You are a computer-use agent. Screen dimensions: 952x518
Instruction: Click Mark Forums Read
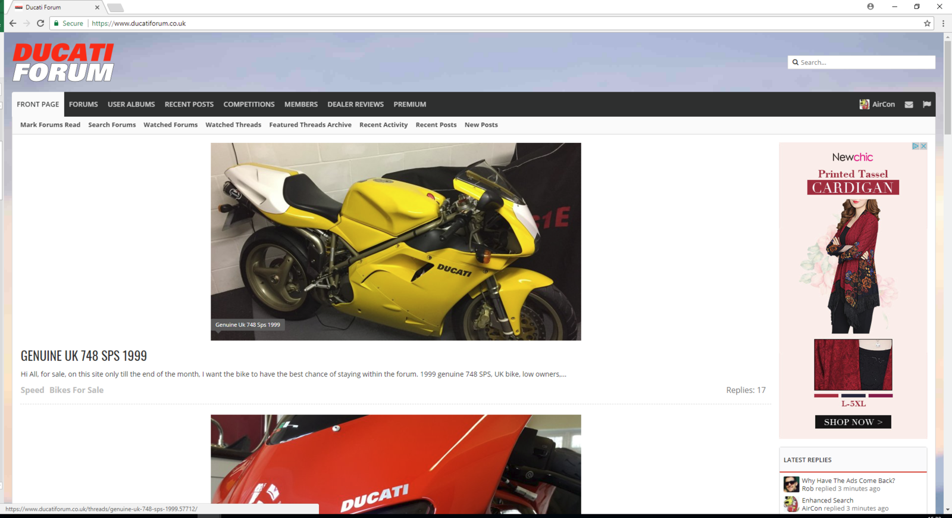coord(50,125)
